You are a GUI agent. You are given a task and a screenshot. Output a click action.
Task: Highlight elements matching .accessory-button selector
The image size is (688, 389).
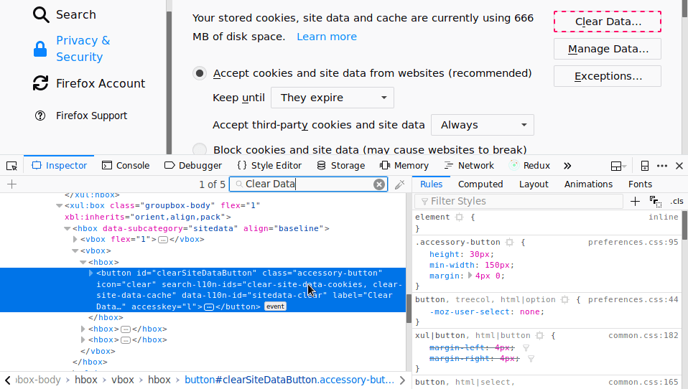tap(509, 242)
